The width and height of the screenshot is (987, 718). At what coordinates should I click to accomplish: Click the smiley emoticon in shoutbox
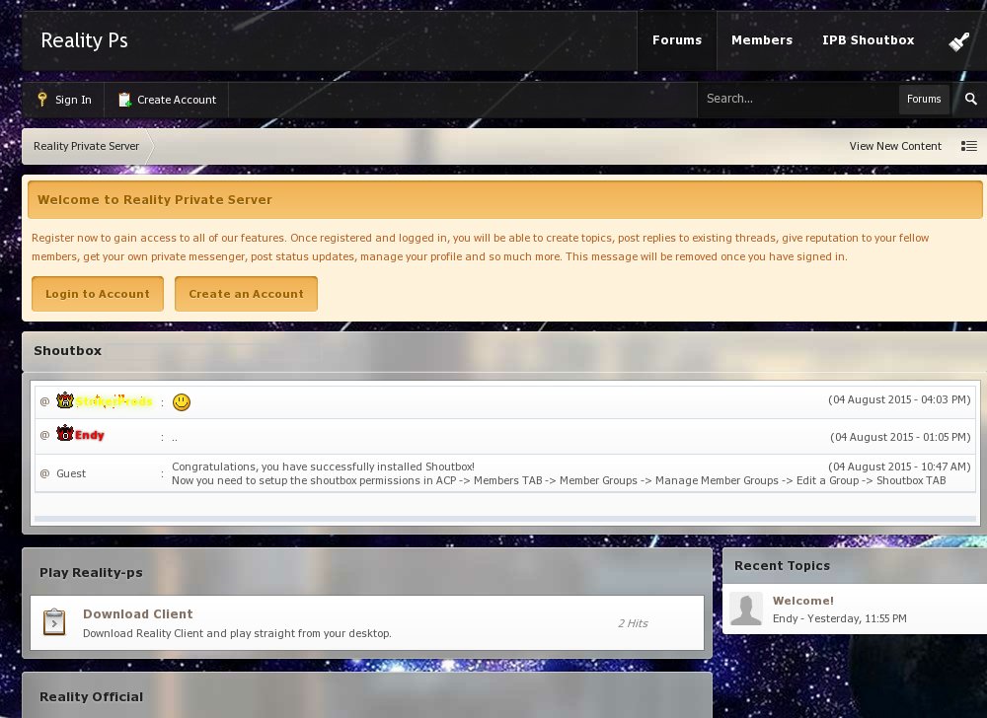[181, 402]
